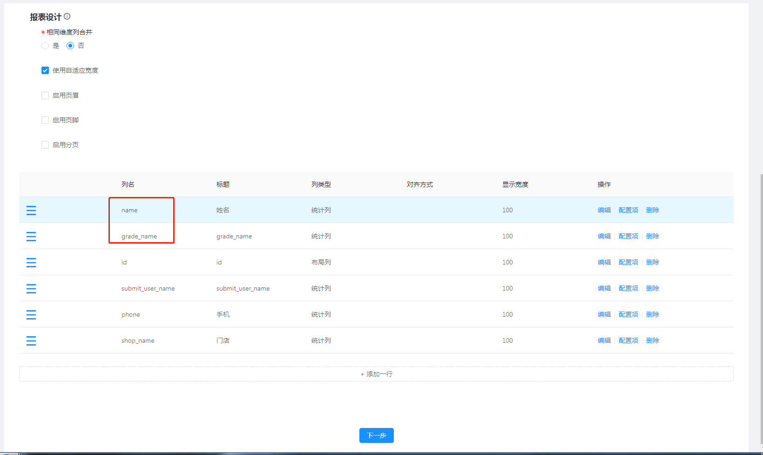Click the 门店 title cell

coord(223,340)
